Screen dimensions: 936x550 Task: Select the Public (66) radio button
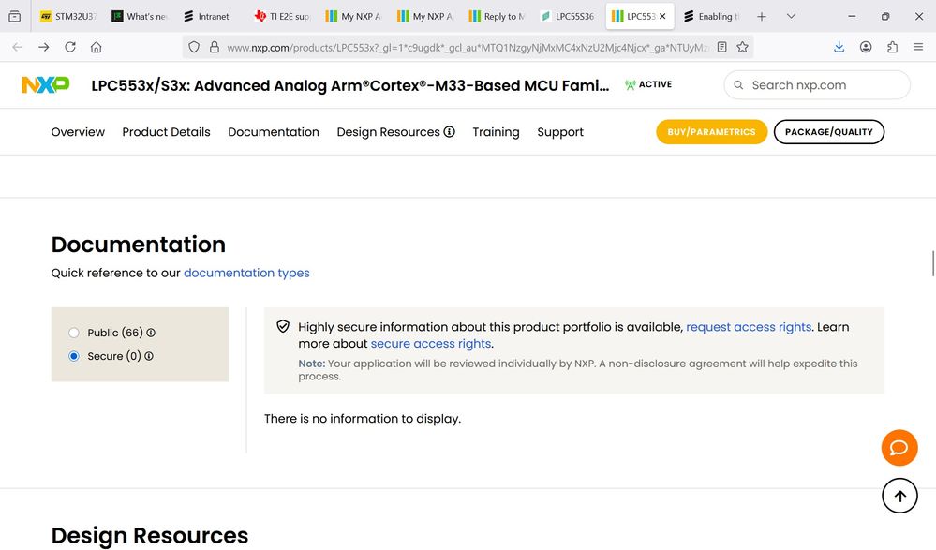coord(74,333)
